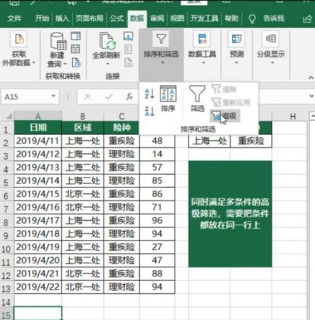Click the vertical scrollbar up arrow

(312, 116)
